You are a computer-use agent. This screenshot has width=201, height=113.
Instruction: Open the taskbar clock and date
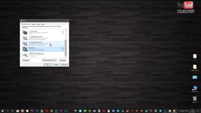192,111
